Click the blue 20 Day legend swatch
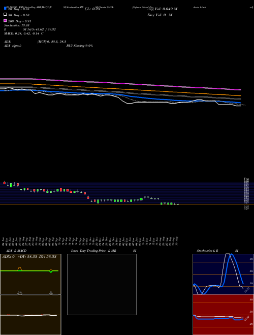 pyautogui.click(x=5, y=8)
